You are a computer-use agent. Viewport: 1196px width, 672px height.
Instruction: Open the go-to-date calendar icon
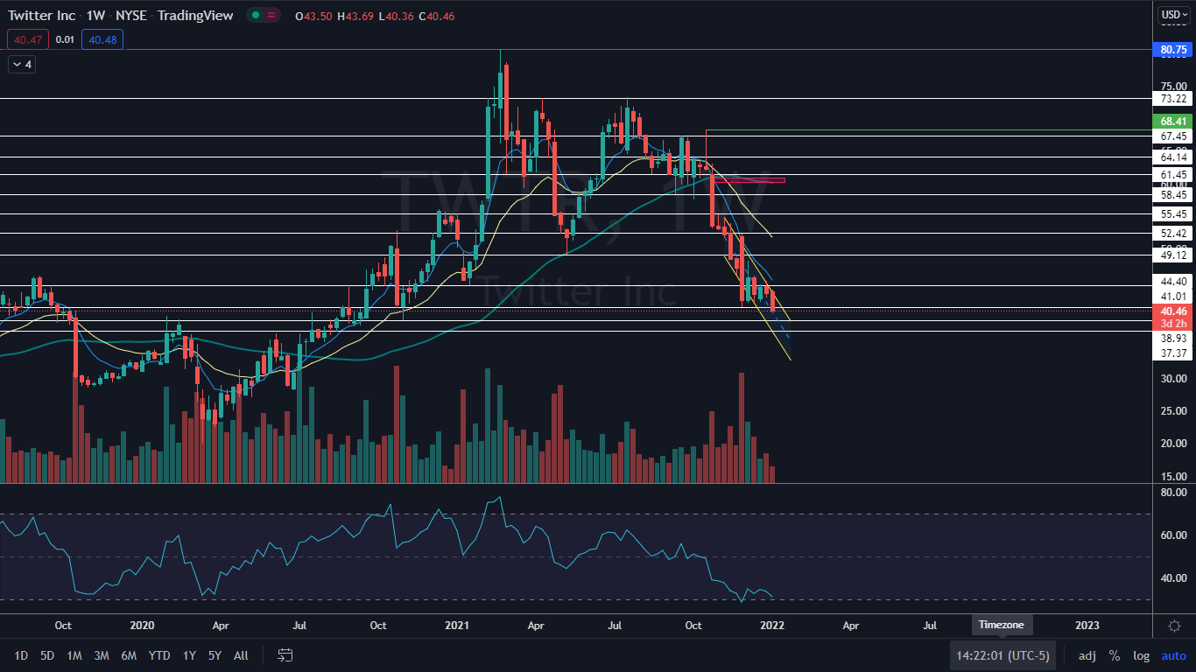(285, 655)
